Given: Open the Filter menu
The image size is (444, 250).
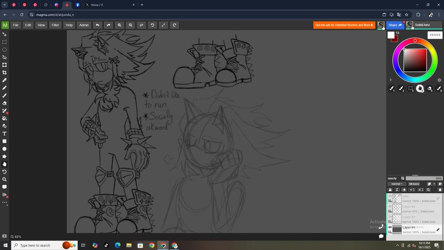Looking at the screenshot, I should click(x=55, y=25).
